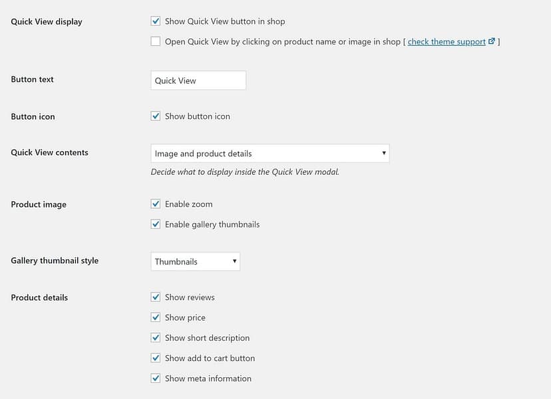
Task: Disable the Show price option
Action: pos(155,317)
